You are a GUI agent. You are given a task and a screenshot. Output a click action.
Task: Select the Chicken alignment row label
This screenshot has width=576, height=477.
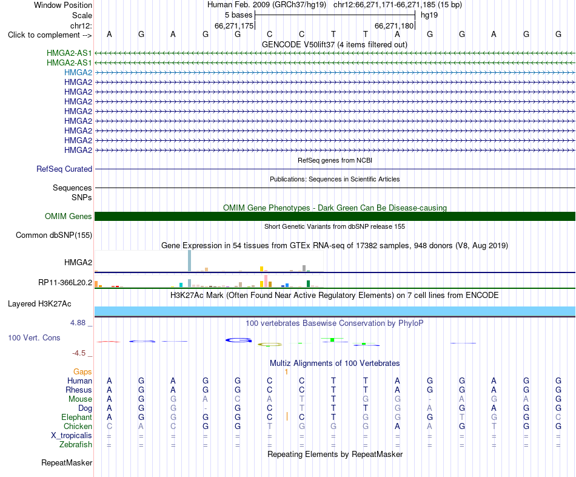(78, 426)
